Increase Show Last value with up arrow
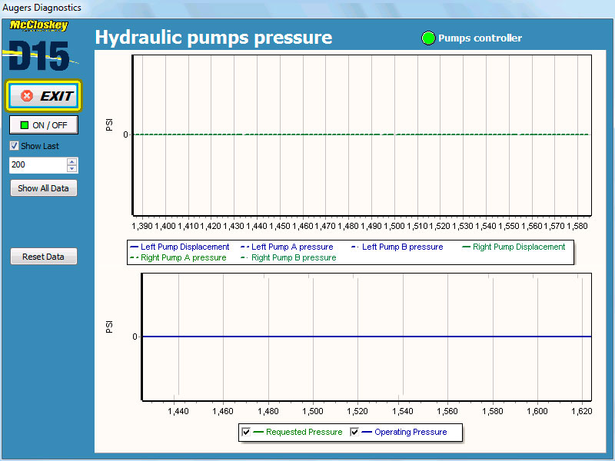The height and width of the screenshot is (461, 615). [71, 161]
